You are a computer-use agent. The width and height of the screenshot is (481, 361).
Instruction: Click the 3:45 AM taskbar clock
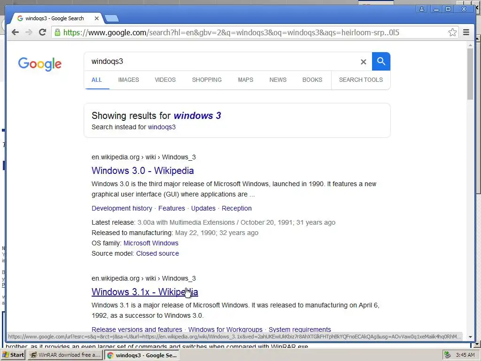(465, 355)
